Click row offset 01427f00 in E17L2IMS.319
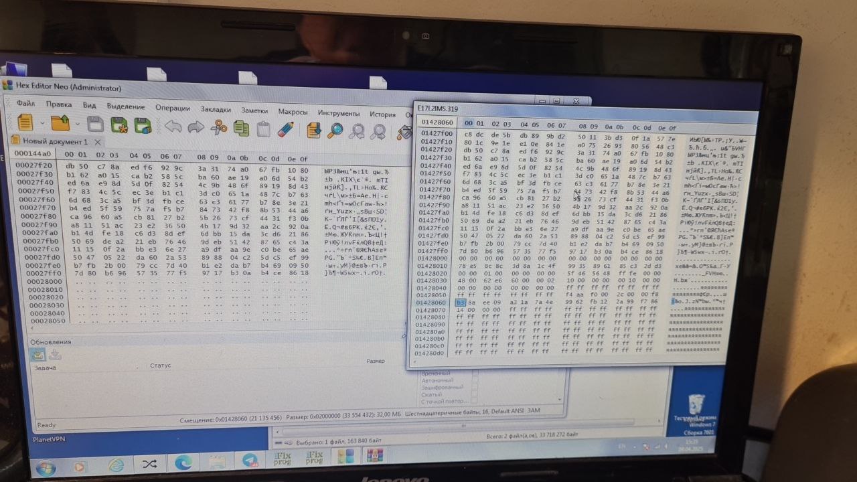Viewport: 857px width, 482px height. pyautogui.click(x=437, y=134)
